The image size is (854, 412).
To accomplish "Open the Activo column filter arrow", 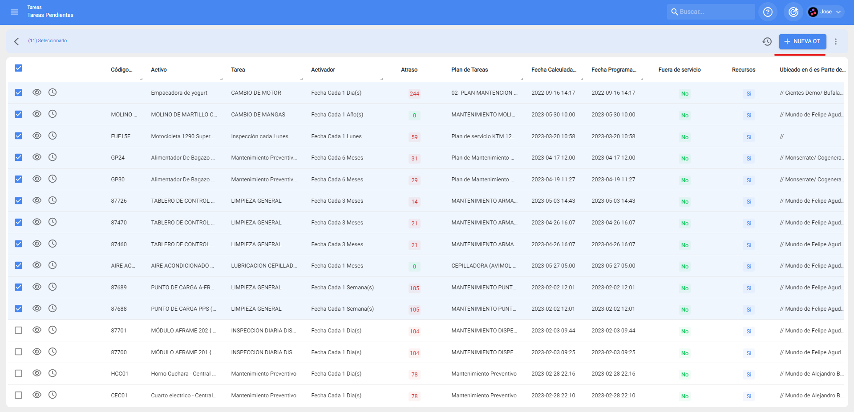I will (x=221, y=79).
